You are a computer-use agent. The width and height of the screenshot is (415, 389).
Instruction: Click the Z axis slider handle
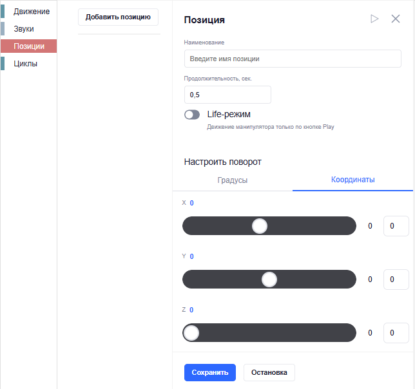coord(191,333)
